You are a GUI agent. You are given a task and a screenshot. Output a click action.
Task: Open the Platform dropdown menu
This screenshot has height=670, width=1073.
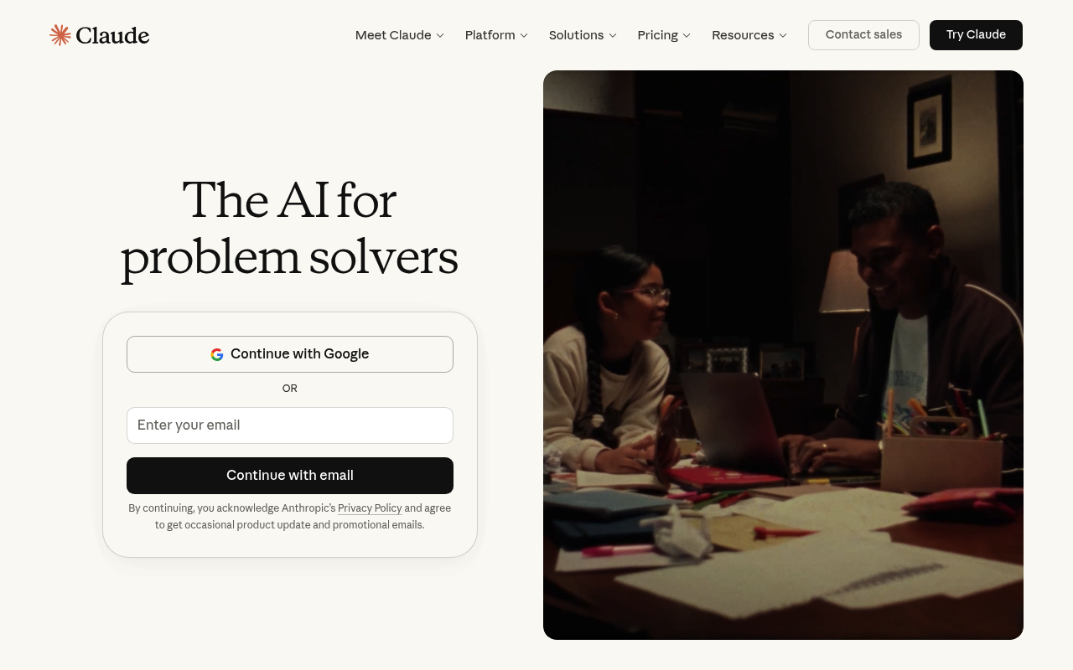click(496, 35)
